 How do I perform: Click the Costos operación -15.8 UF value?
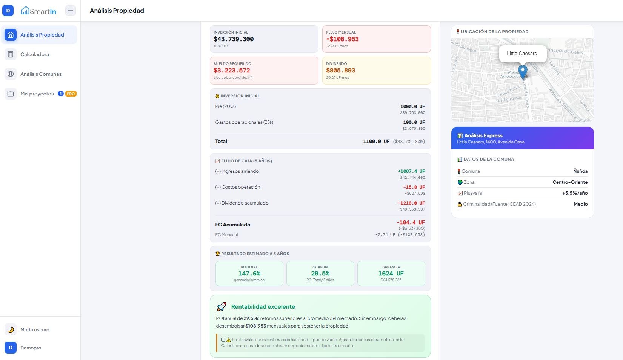(x=414, y=187)
